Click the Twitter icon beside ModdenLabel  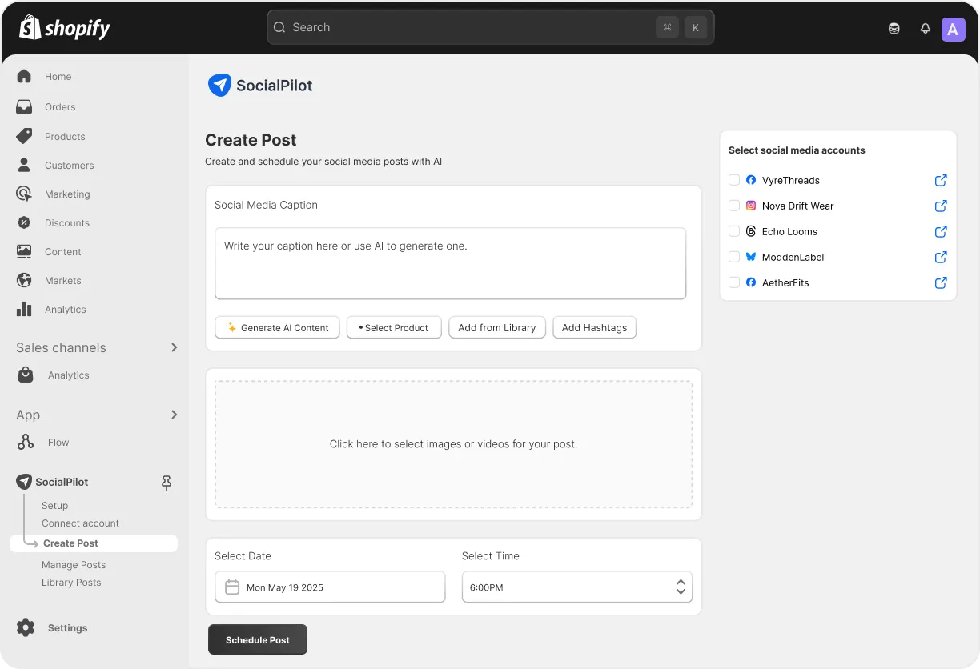pos(750,257)
